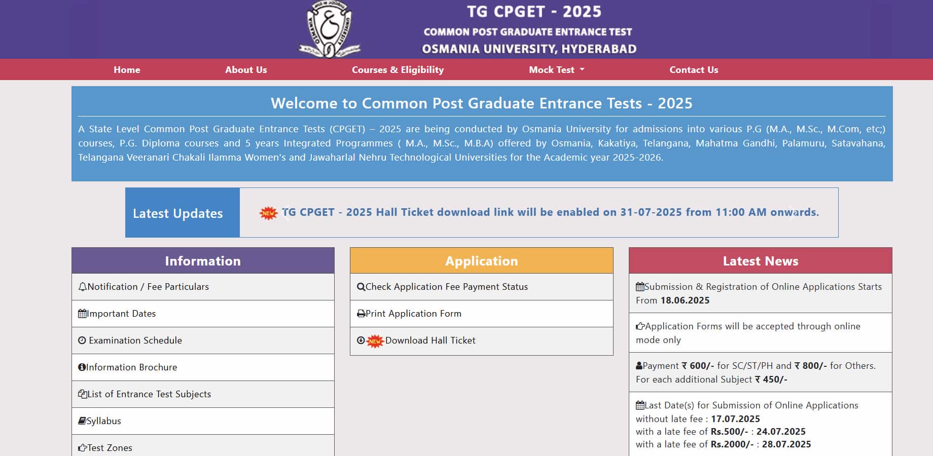
Task: Click the clock icon beside Examination Schedule
Action: click(x=82, y=340)
